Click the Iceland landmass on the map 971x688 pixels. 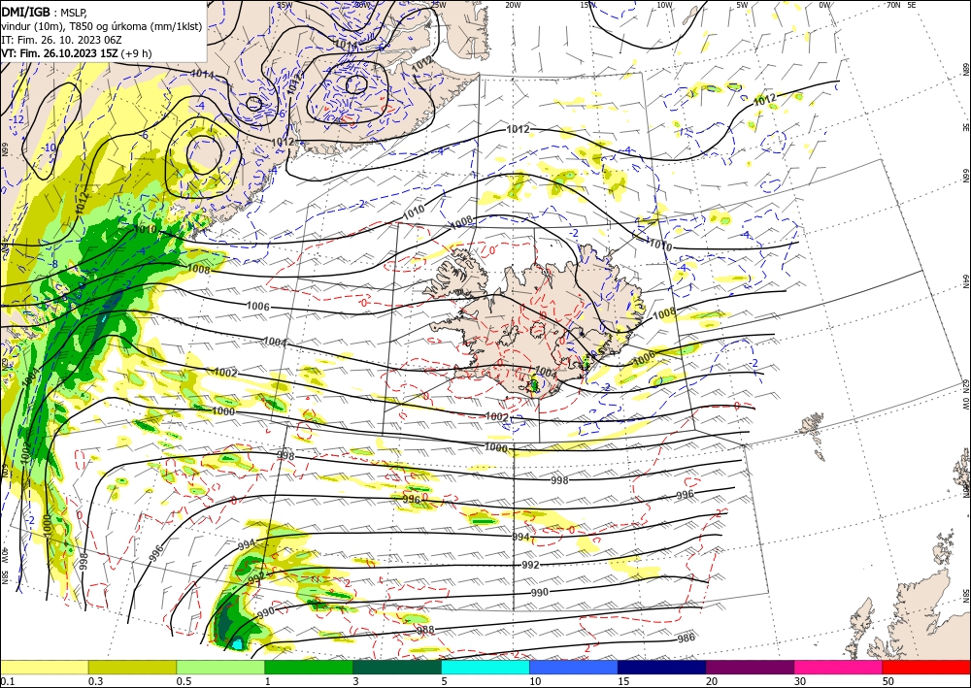pyautogui.click(x=532, y=322)
